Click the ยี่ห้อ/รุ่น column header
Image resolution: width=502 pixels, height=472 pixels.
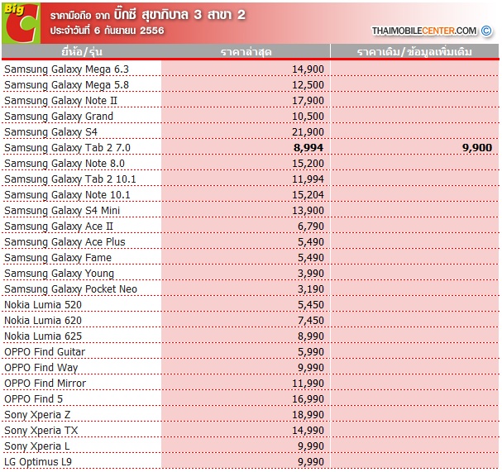coord(82,51)
